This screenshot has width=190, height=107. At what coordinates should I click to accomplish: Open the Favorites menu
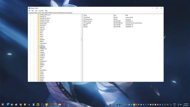pyautogui.click(x=41, y=11)
